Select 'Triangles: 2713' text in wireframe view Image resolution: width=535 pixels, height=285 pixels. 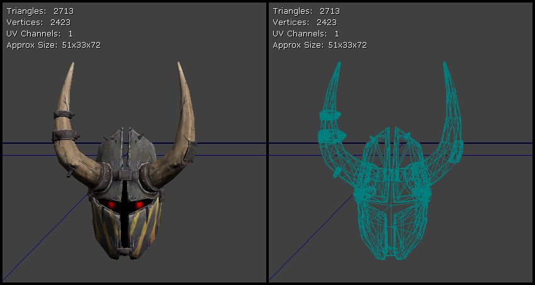click(306, 11)
